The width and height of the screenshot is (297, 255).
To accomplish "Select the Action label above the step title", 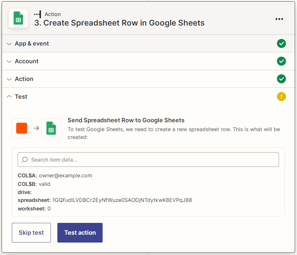I will pos(52,14).
